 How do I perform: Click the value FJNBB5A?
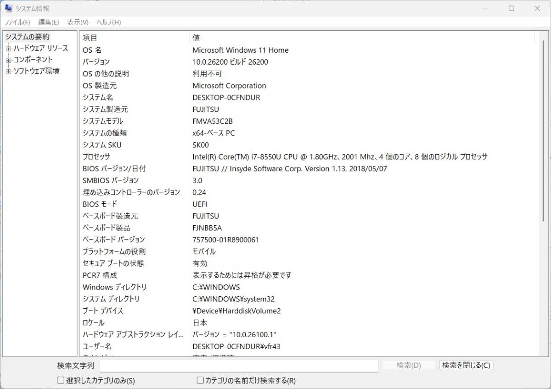(x=207, y=228)
